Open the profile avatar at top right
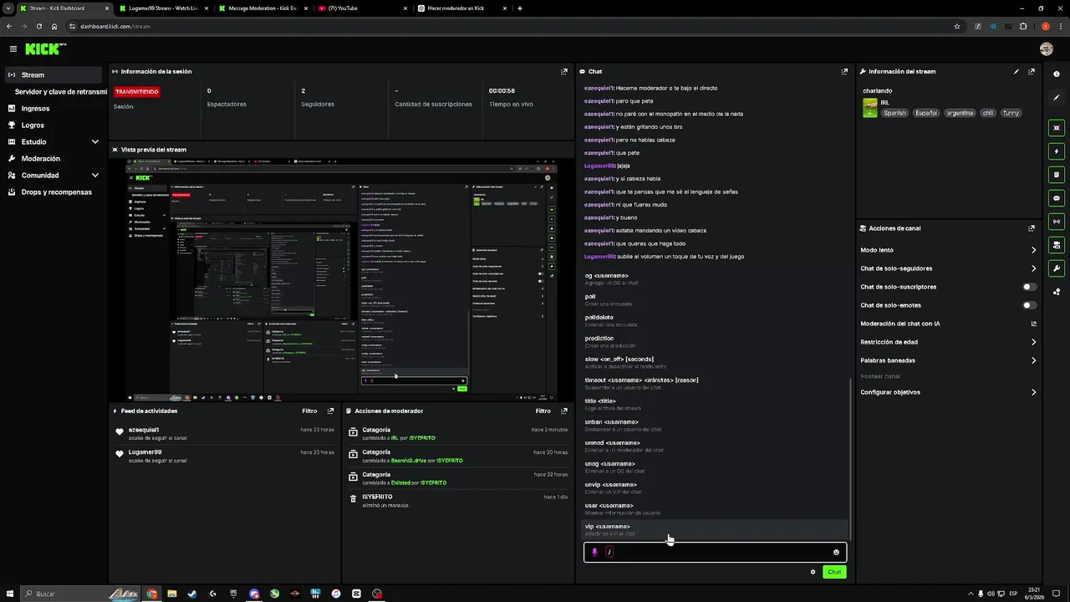This screenshot has width=1070, height=602. (1046, 49)
